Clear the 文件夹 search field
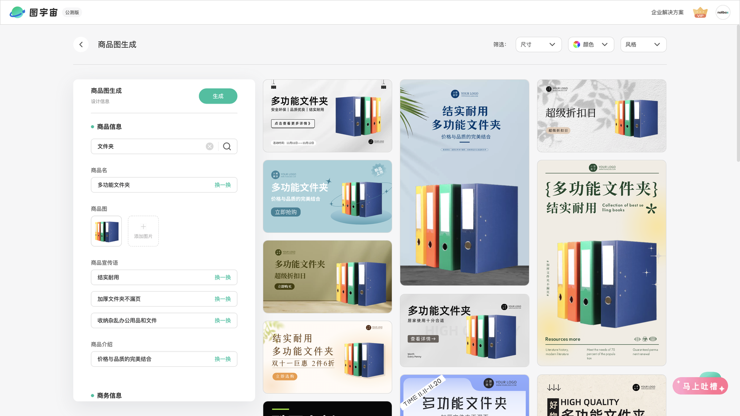Image resolution: width=740 pixels, height=416 pixels. 210,146
